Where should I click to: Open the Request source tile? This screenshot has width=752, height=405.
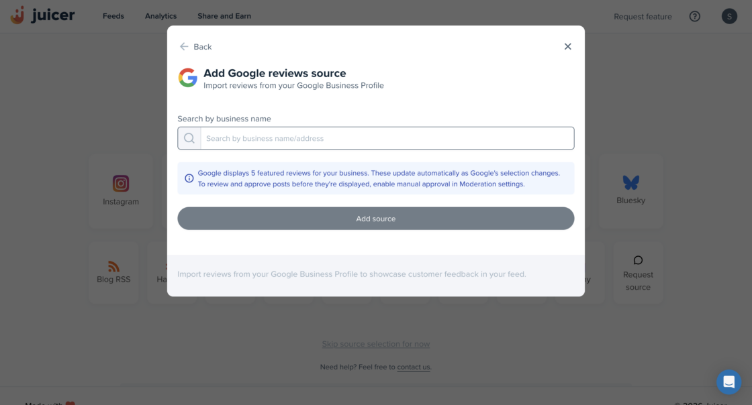638,273
